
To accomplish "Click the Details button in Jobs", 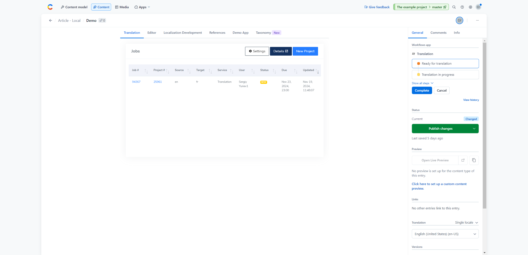I will (x=281, y=51).
